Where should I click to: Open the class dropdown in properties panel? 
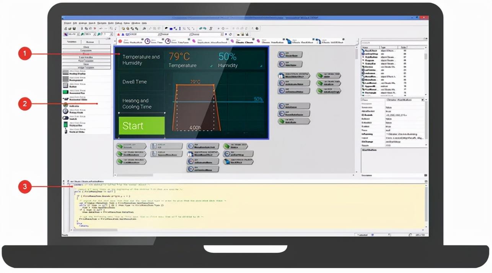point(422,100)
